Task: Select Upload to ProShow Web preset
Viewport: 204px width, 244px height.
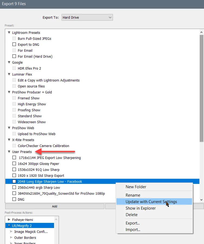Action: 36,134
